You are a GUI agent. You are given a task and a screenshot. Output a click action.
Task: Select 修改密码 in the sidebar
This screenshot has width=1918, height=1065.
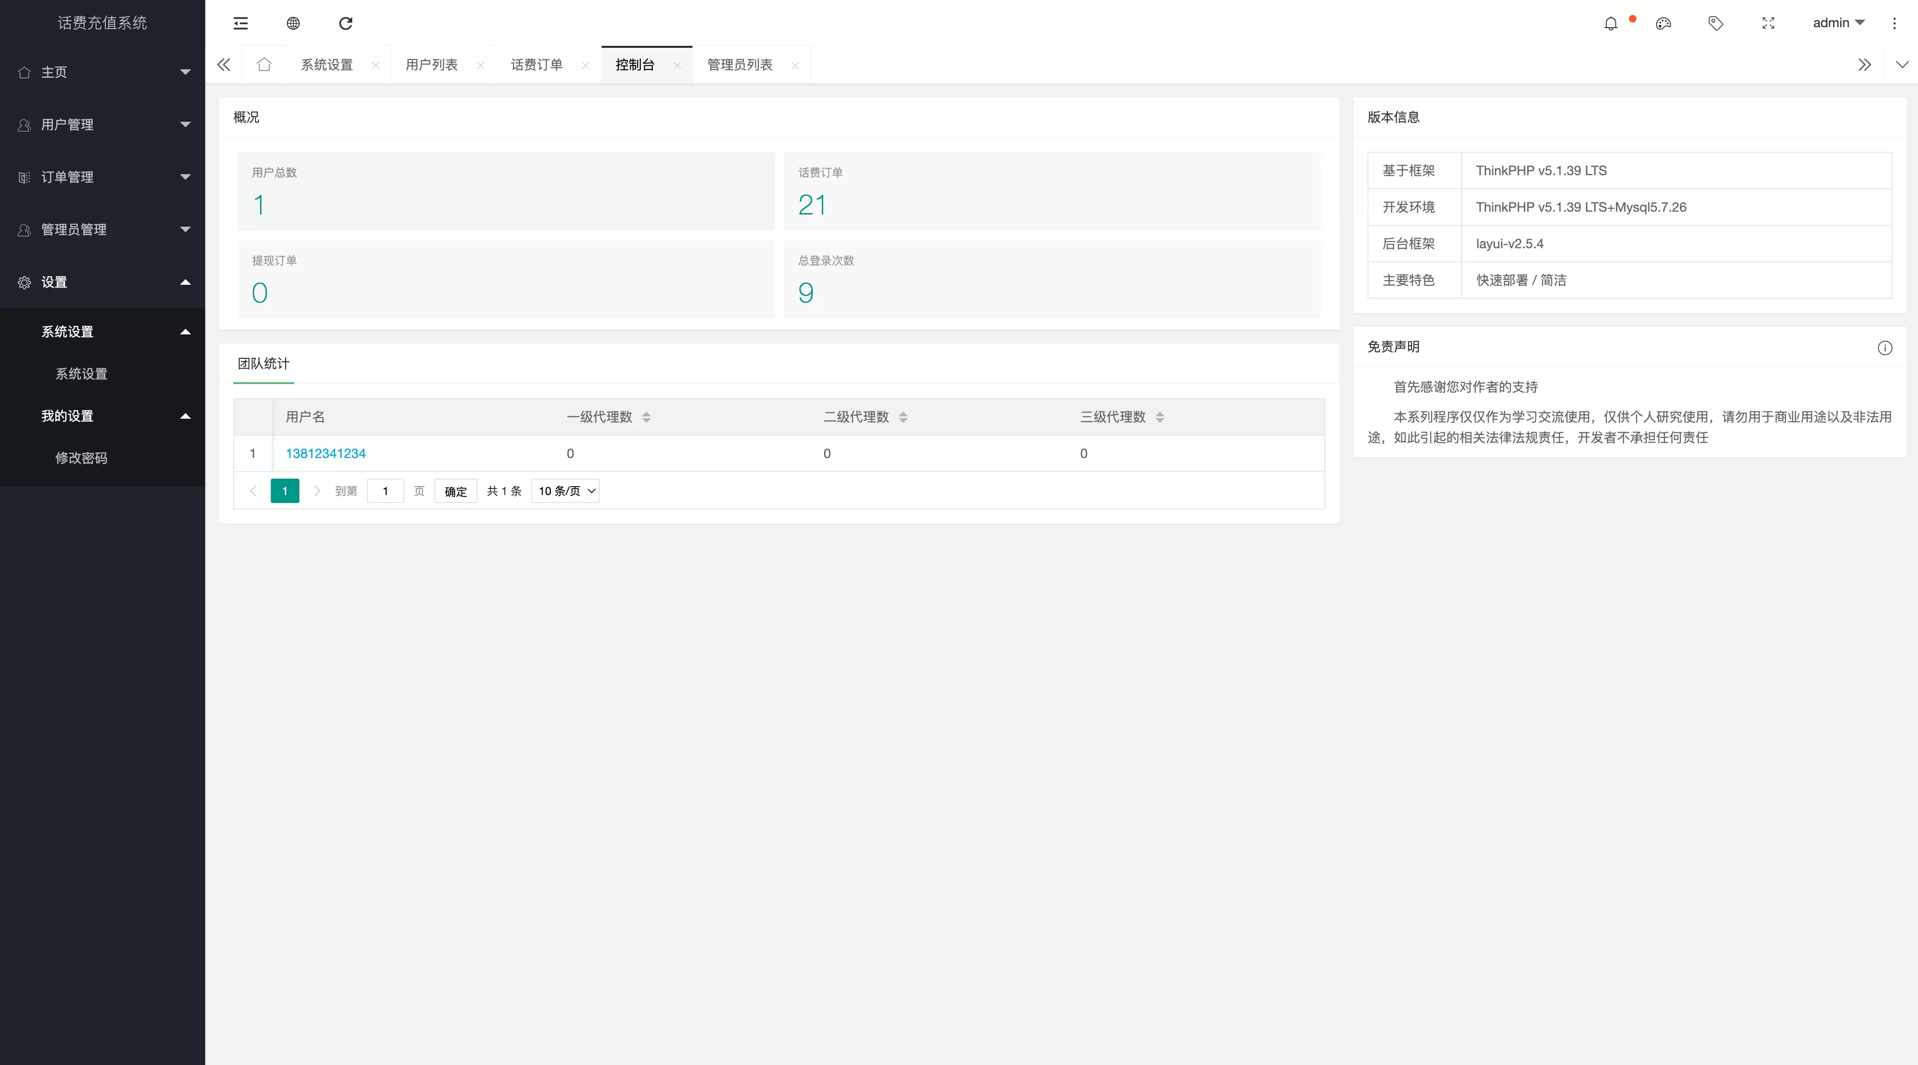click(x=82, y=458)
